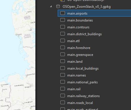Check the main.roads_local checkbox
The image size is (131, 110).
63,103
